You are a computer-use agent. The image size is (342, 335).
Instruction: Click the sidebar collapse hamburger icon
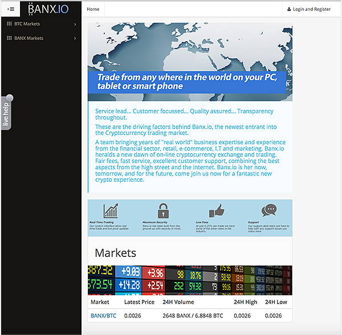tap(11, 9)
